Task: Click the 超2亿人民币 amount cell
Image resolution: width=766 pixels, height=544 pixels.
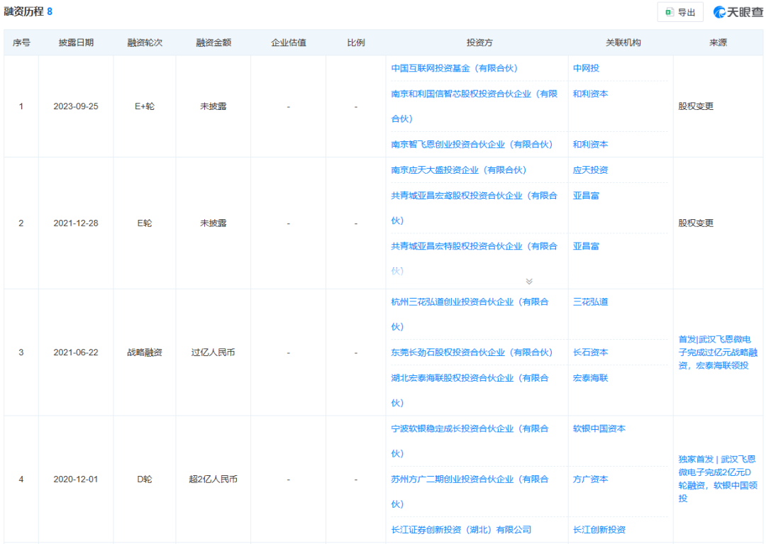Action: [x=213, y=479]
